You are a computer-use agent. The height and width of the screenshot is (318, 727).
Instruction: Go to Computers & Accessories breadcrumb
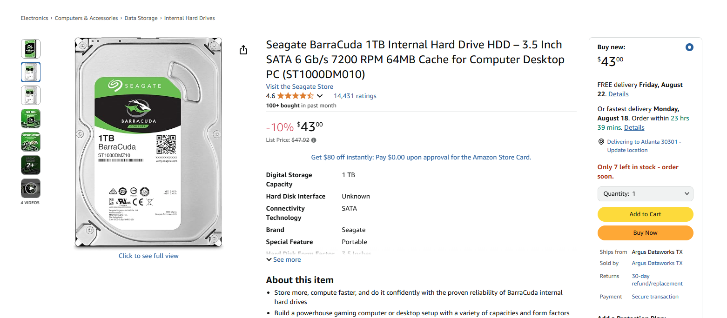coord(86,18)
